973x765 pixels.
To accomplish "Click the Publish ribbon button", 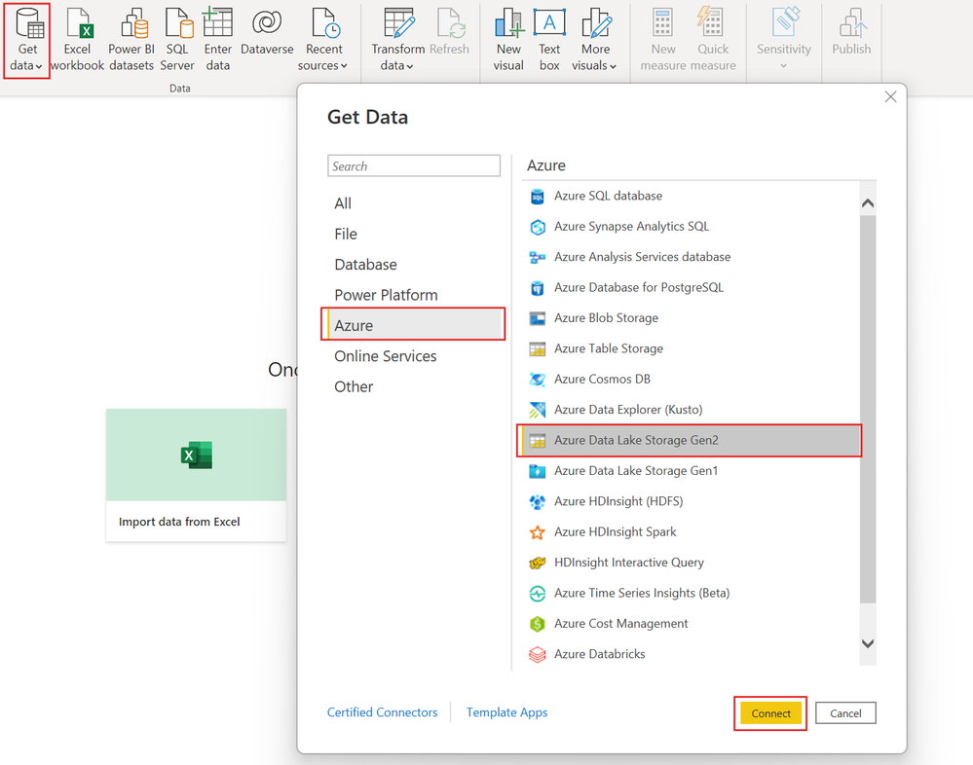I will point(851,32).
